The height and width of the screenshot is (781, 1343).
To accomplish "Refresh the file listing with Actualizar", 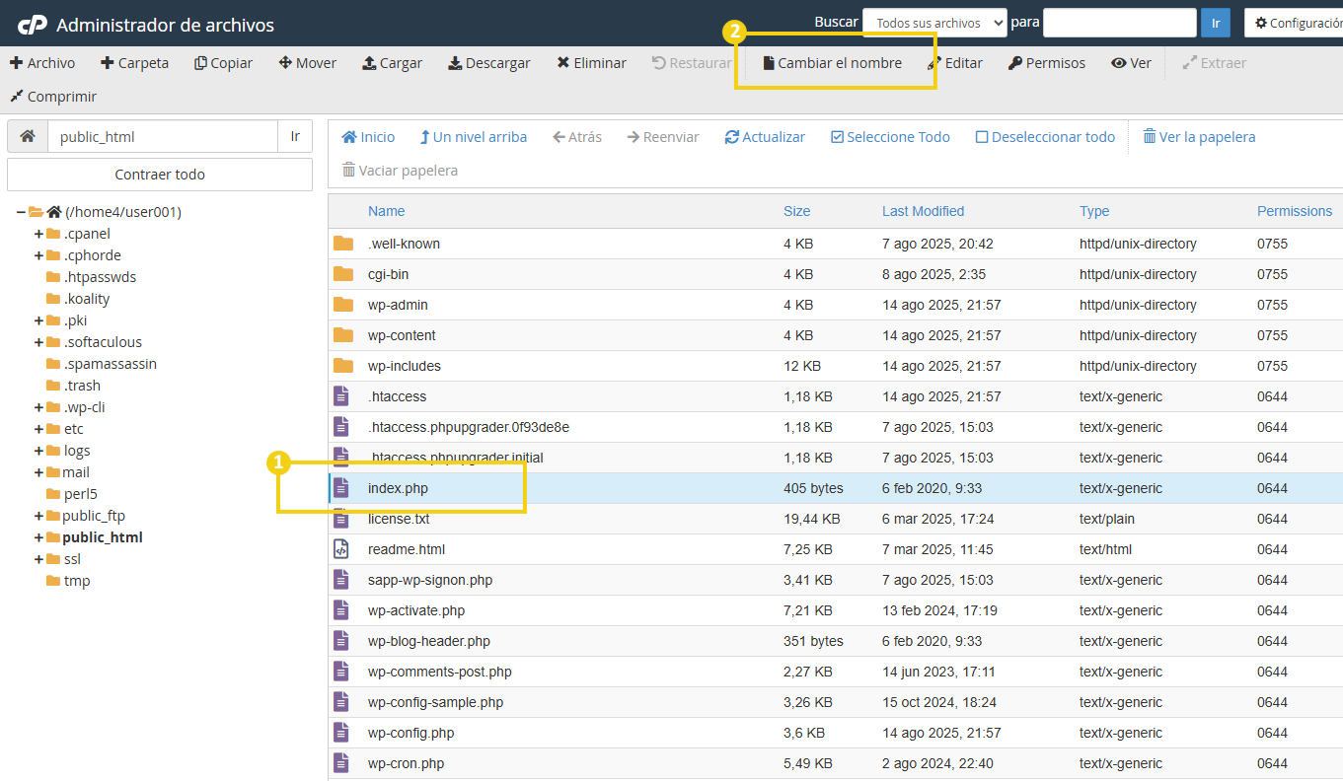I will tap(765, 136).
